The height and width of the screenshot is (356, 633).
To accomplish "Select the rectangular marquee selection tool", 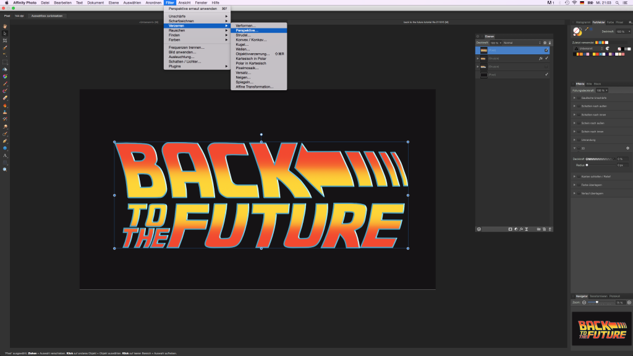I will (5, 62).
